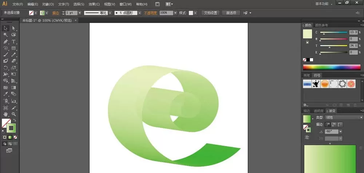The image size is (364, 173).
Task: Open the 文件(F) menu
Action: point(18,4)
